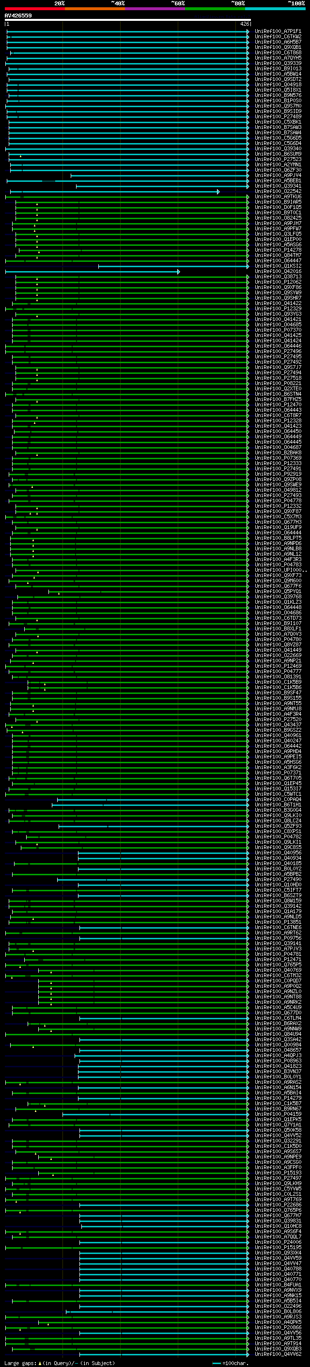Viewport: 310px width, 1367px height.
Task: Select label UniRef100_A5HSG6
Action: coord(278,762)
